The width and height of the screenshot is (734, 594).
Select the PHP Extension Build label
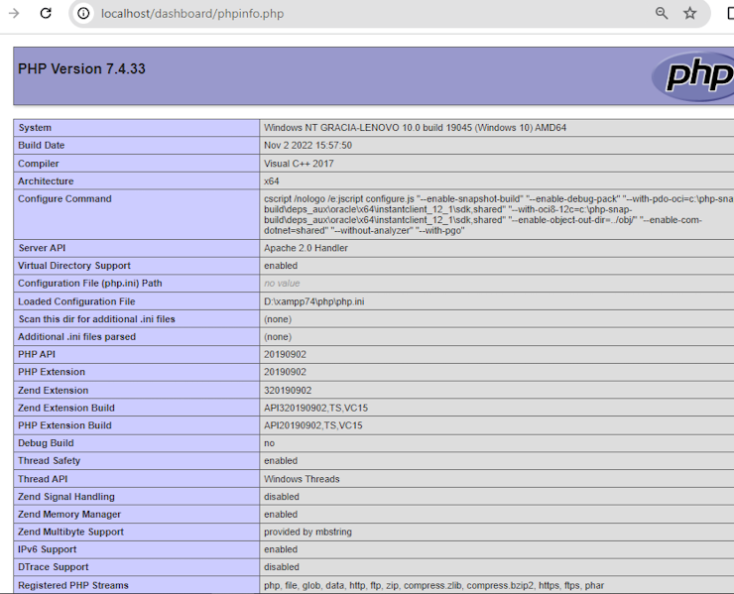coord(64,425)
